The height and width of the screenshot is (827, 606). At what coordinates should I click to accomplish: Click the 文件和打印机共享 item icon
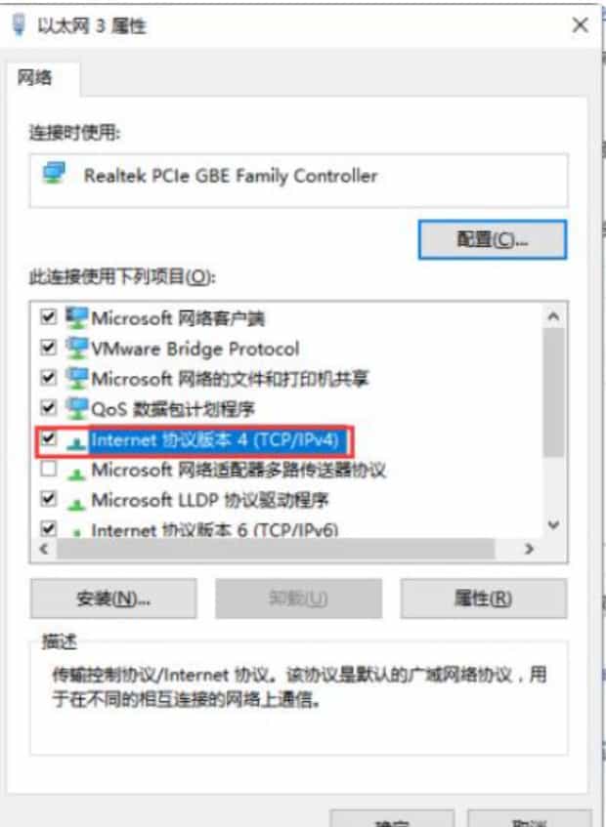pyautogui.click(x=76, y=378)
